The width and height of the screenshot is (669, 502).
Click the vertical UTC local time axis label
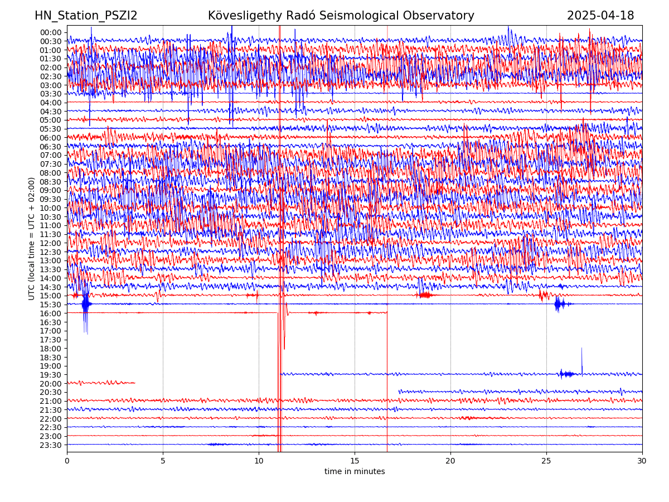click(x=32, y=238)
